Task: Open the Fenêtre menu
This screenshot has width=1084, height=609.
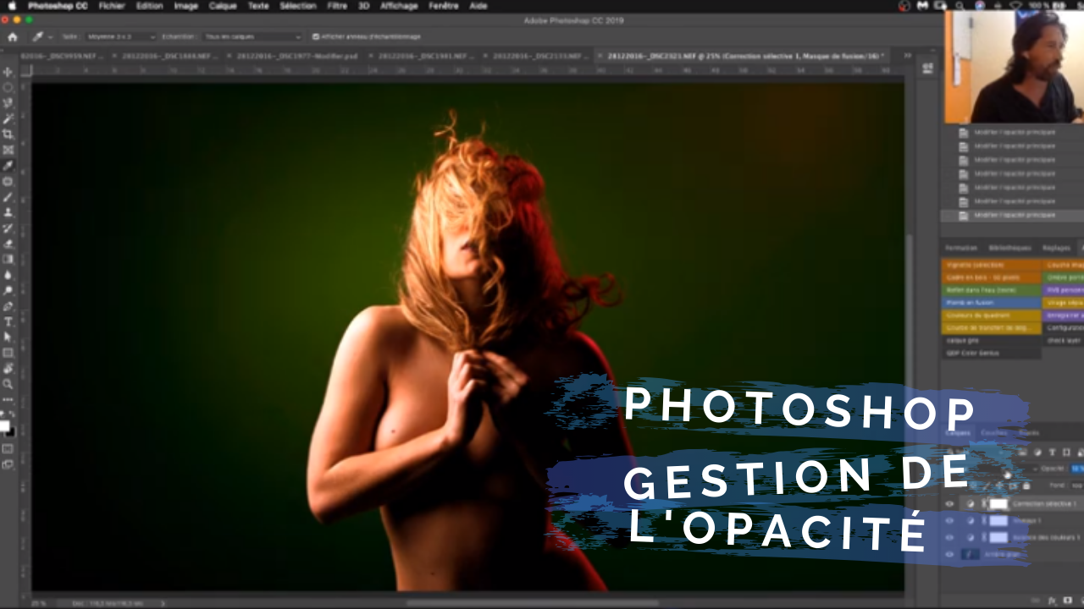Action: tap(444, 6)
